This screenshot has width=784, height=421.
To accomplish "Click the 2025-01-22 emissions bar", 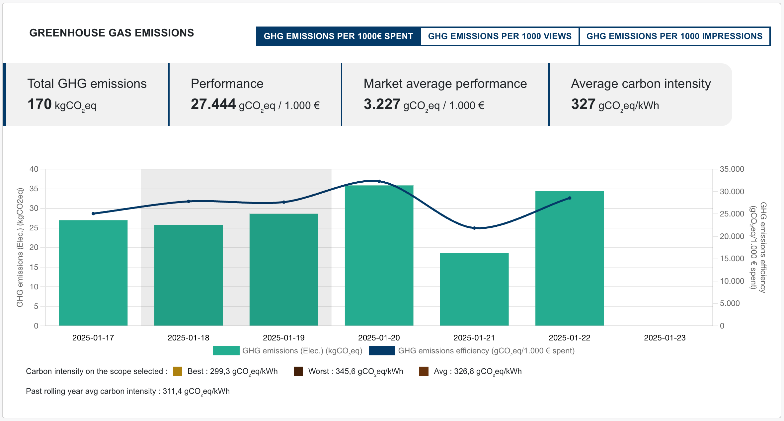I will [x=570, y=259].
